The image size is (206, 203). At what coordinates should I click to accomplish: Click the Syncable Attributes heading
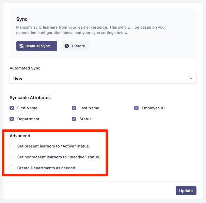pyautogui.click(x=30, y=98)
